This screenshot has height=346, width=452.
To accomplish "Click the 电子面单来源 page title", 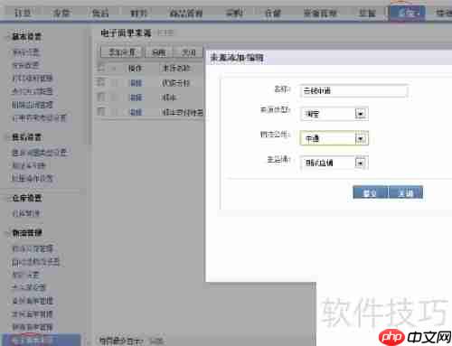I will 126,33.
